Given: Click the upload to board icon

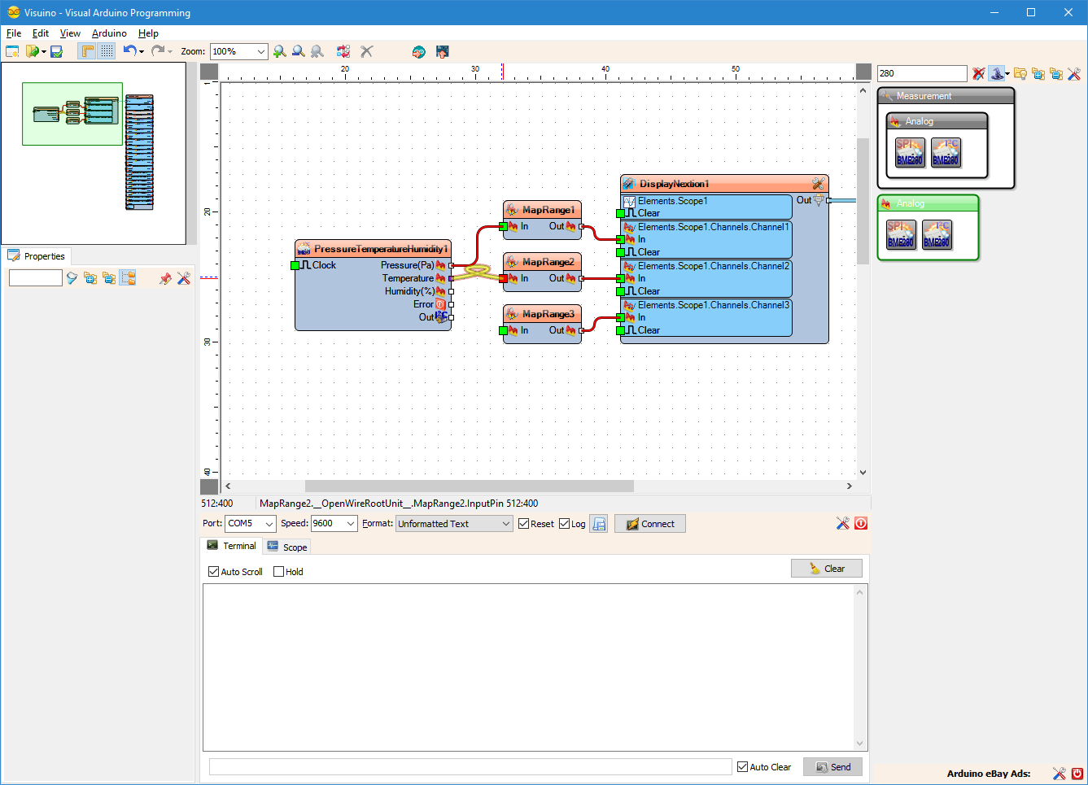Looking at the screenshot, I should 443,51.
